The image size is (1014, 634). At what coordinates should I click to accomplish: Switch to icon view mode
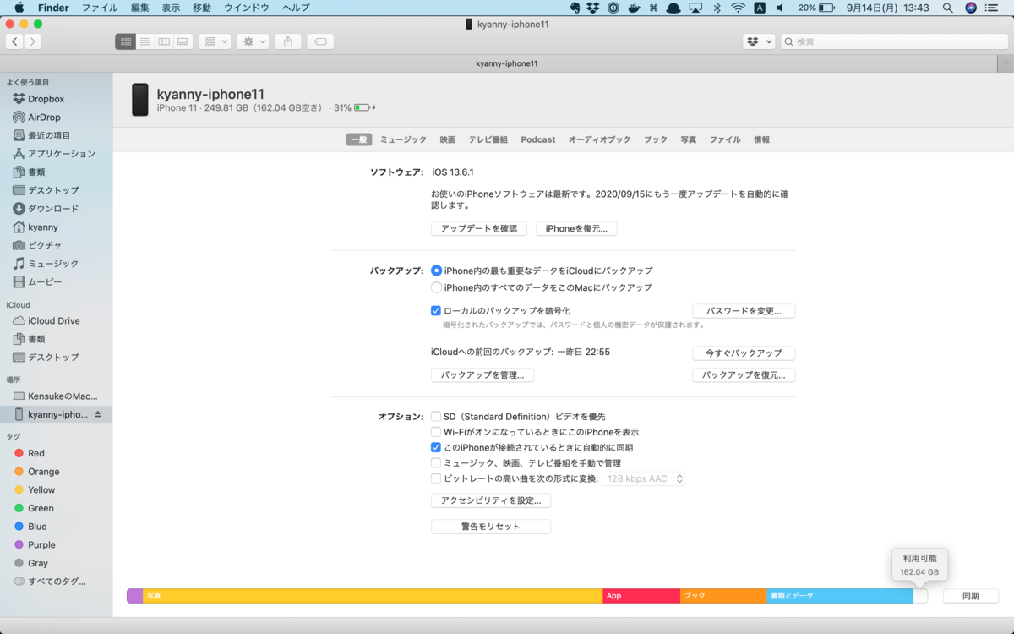pyautogui.click(x=126, y=41)
